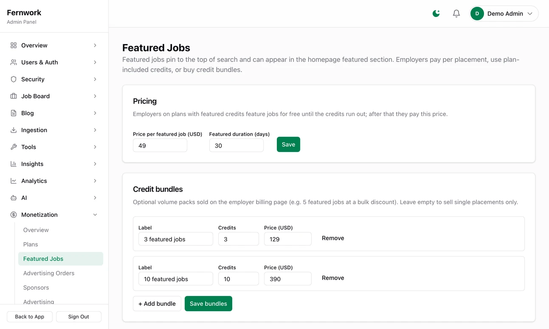Remove the 3 featured jobs bundle
This screenshot has width=549, height=329.
tap(333, 238)
